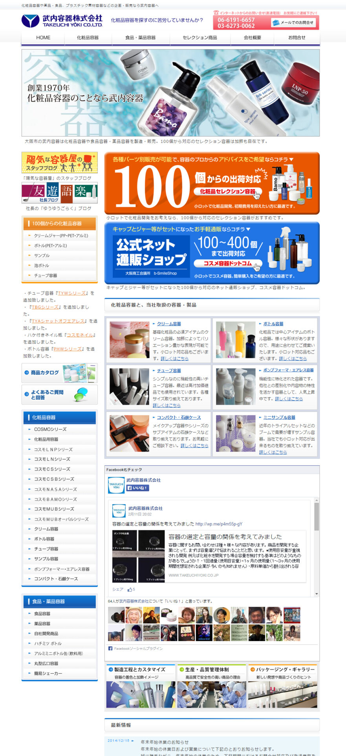Click the 商品カタログ banner
346x756 pixels.
coord(60,373)
